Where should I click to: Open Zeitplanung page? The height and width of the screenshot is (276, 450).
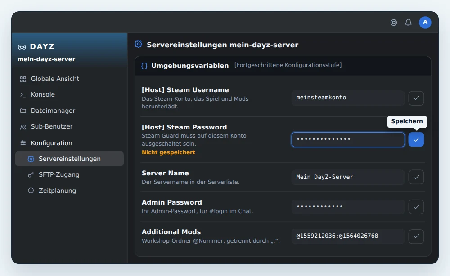click(x=69, y=191)
